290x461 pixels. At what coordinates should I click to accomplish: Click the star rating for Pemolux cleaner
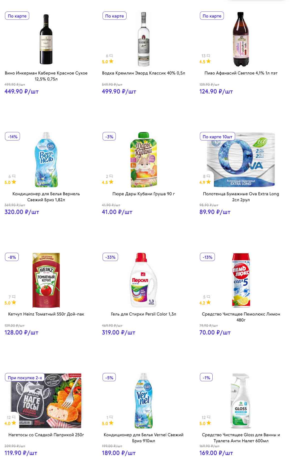click(x=205, y=303)
